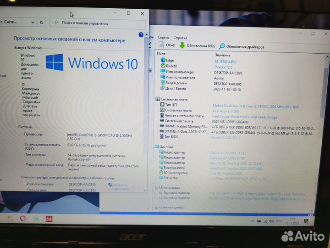Select the 8043 МБ (DDR3 SDRAM) value
Image resolution: width=330 pixels, height=248 pixels.
click(x=230, y=122)
